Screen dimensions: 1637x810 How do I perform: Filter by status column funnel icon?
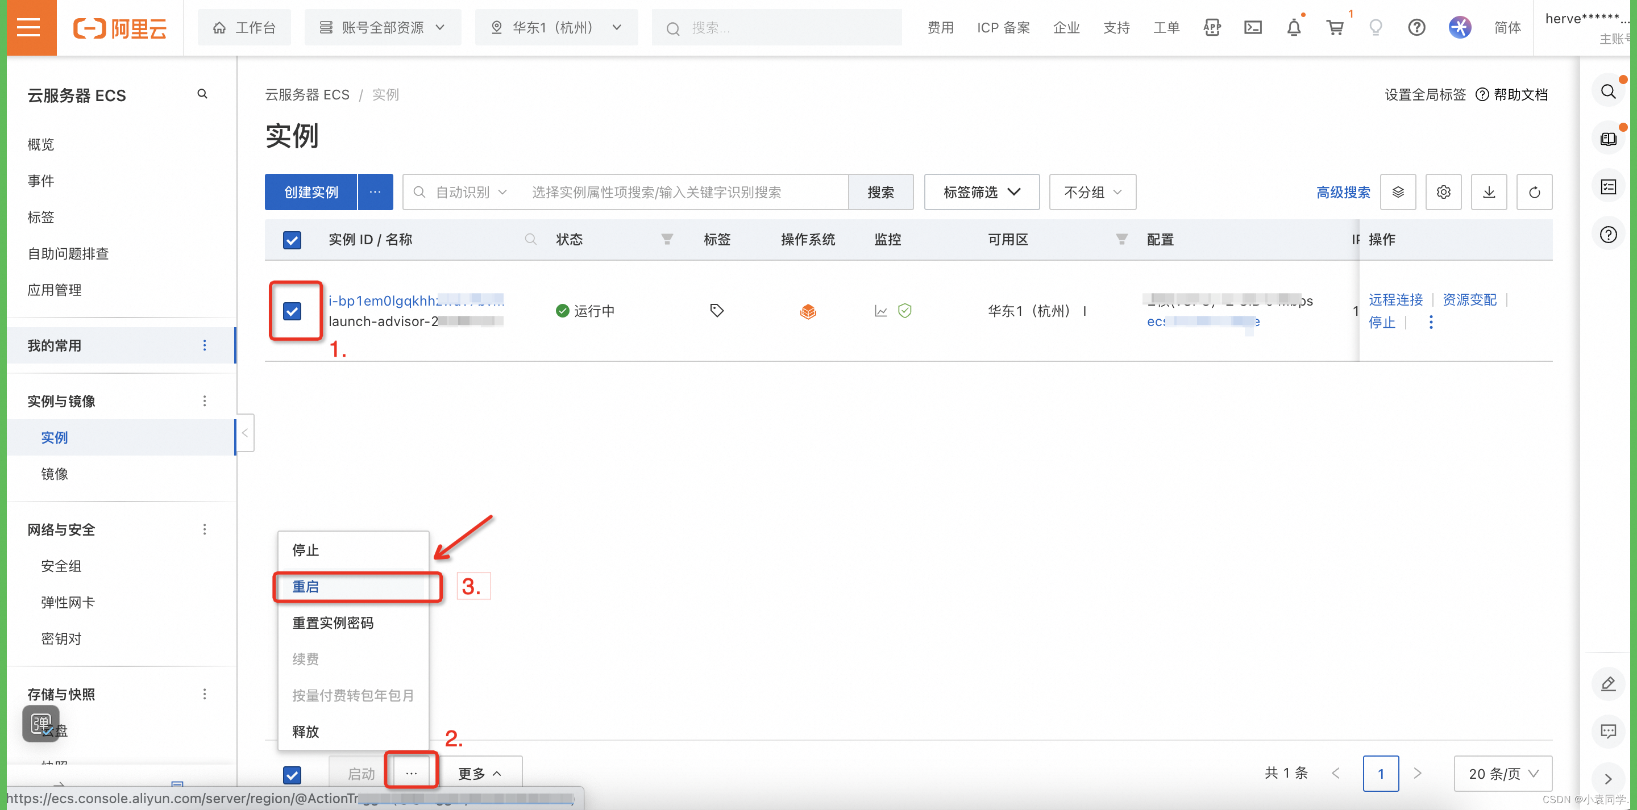[x=667, y=240]
